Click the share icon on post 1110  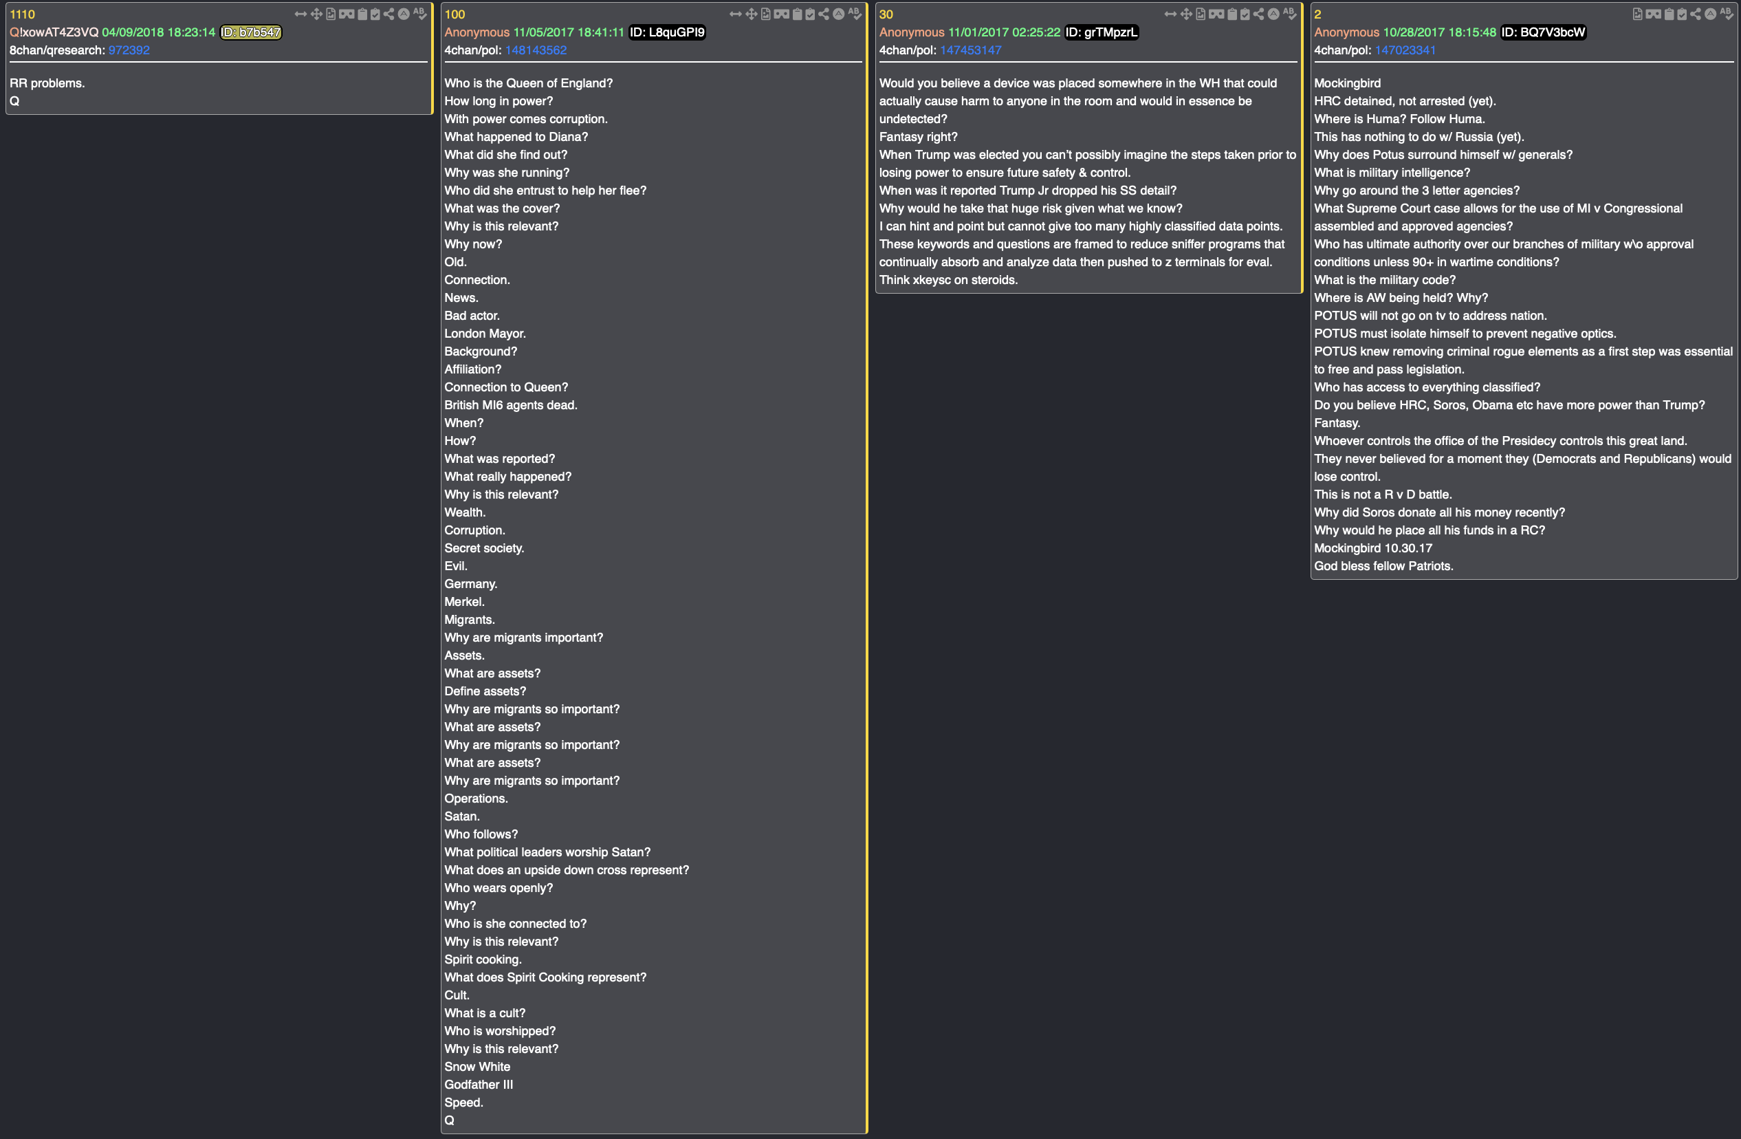389,14
